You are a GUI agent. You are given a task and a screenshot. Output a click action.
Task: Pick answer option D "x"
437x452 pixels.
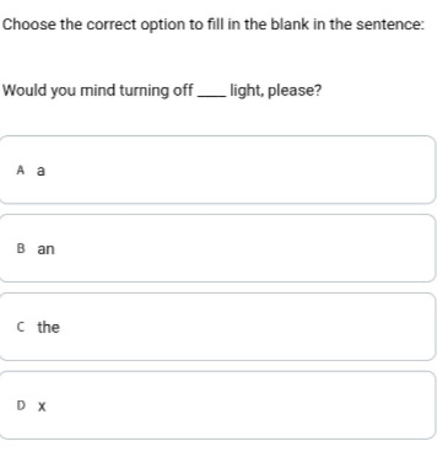(x=218, y=405)
